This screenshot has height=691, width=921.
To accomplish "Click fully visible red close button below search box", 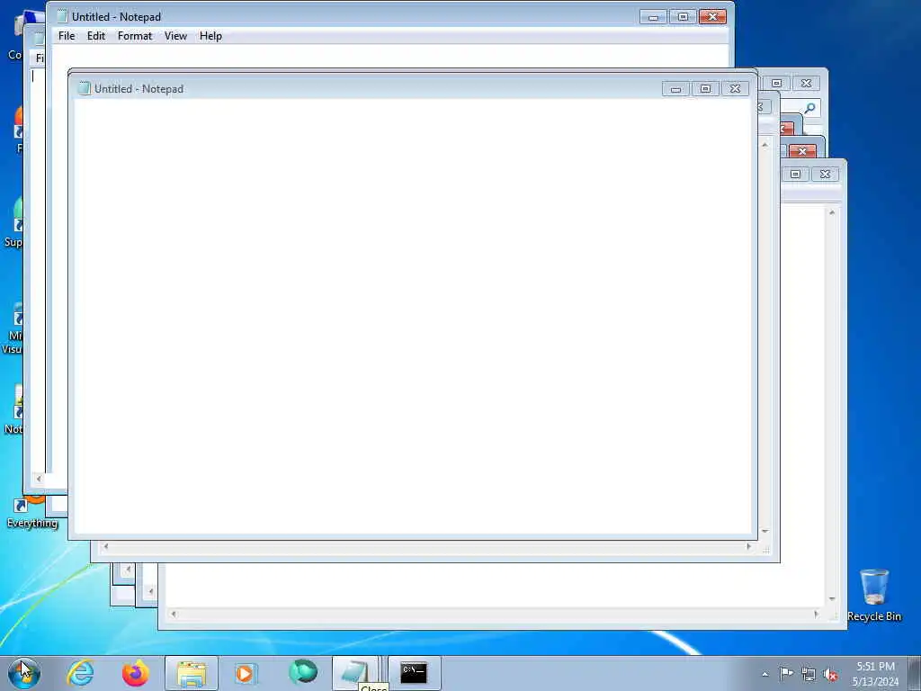I will tap(802, 151).
